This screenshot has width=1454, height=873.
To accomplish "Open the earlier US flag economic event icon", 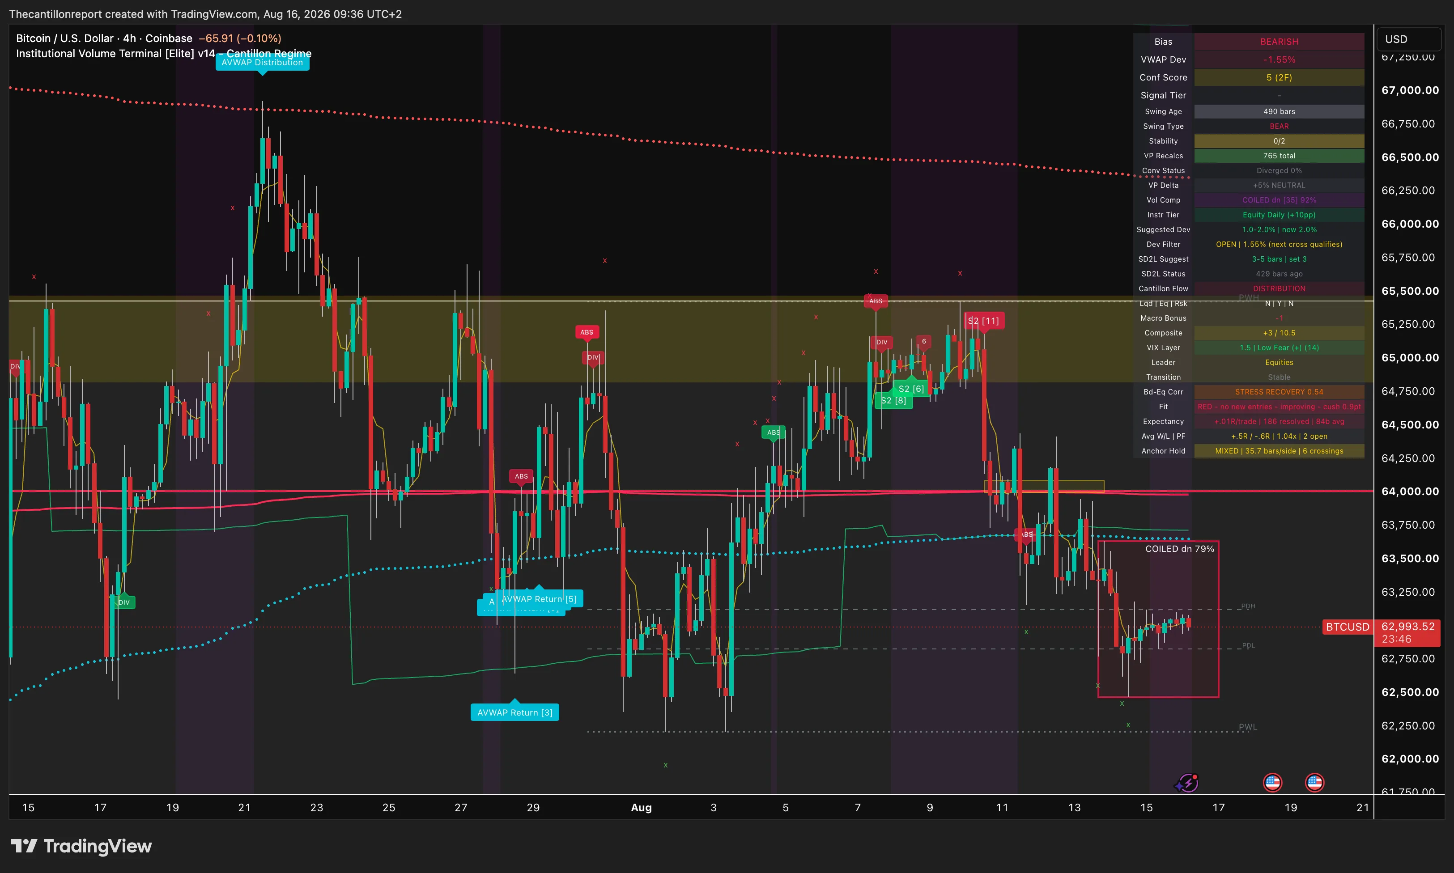I will tap(1272, 782).
